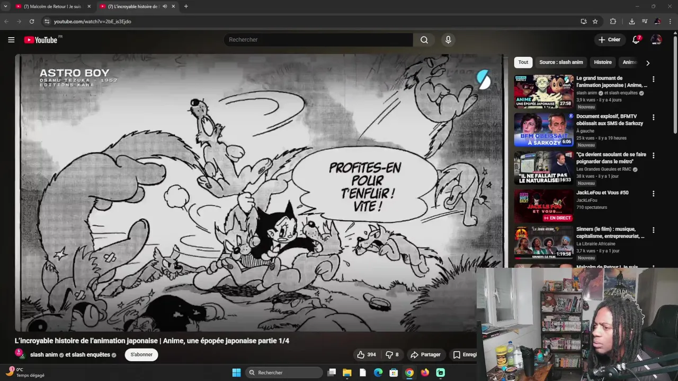678x381 pixels.
Task: Mute the tab using the speaker icon
Action: pos(165,6)
